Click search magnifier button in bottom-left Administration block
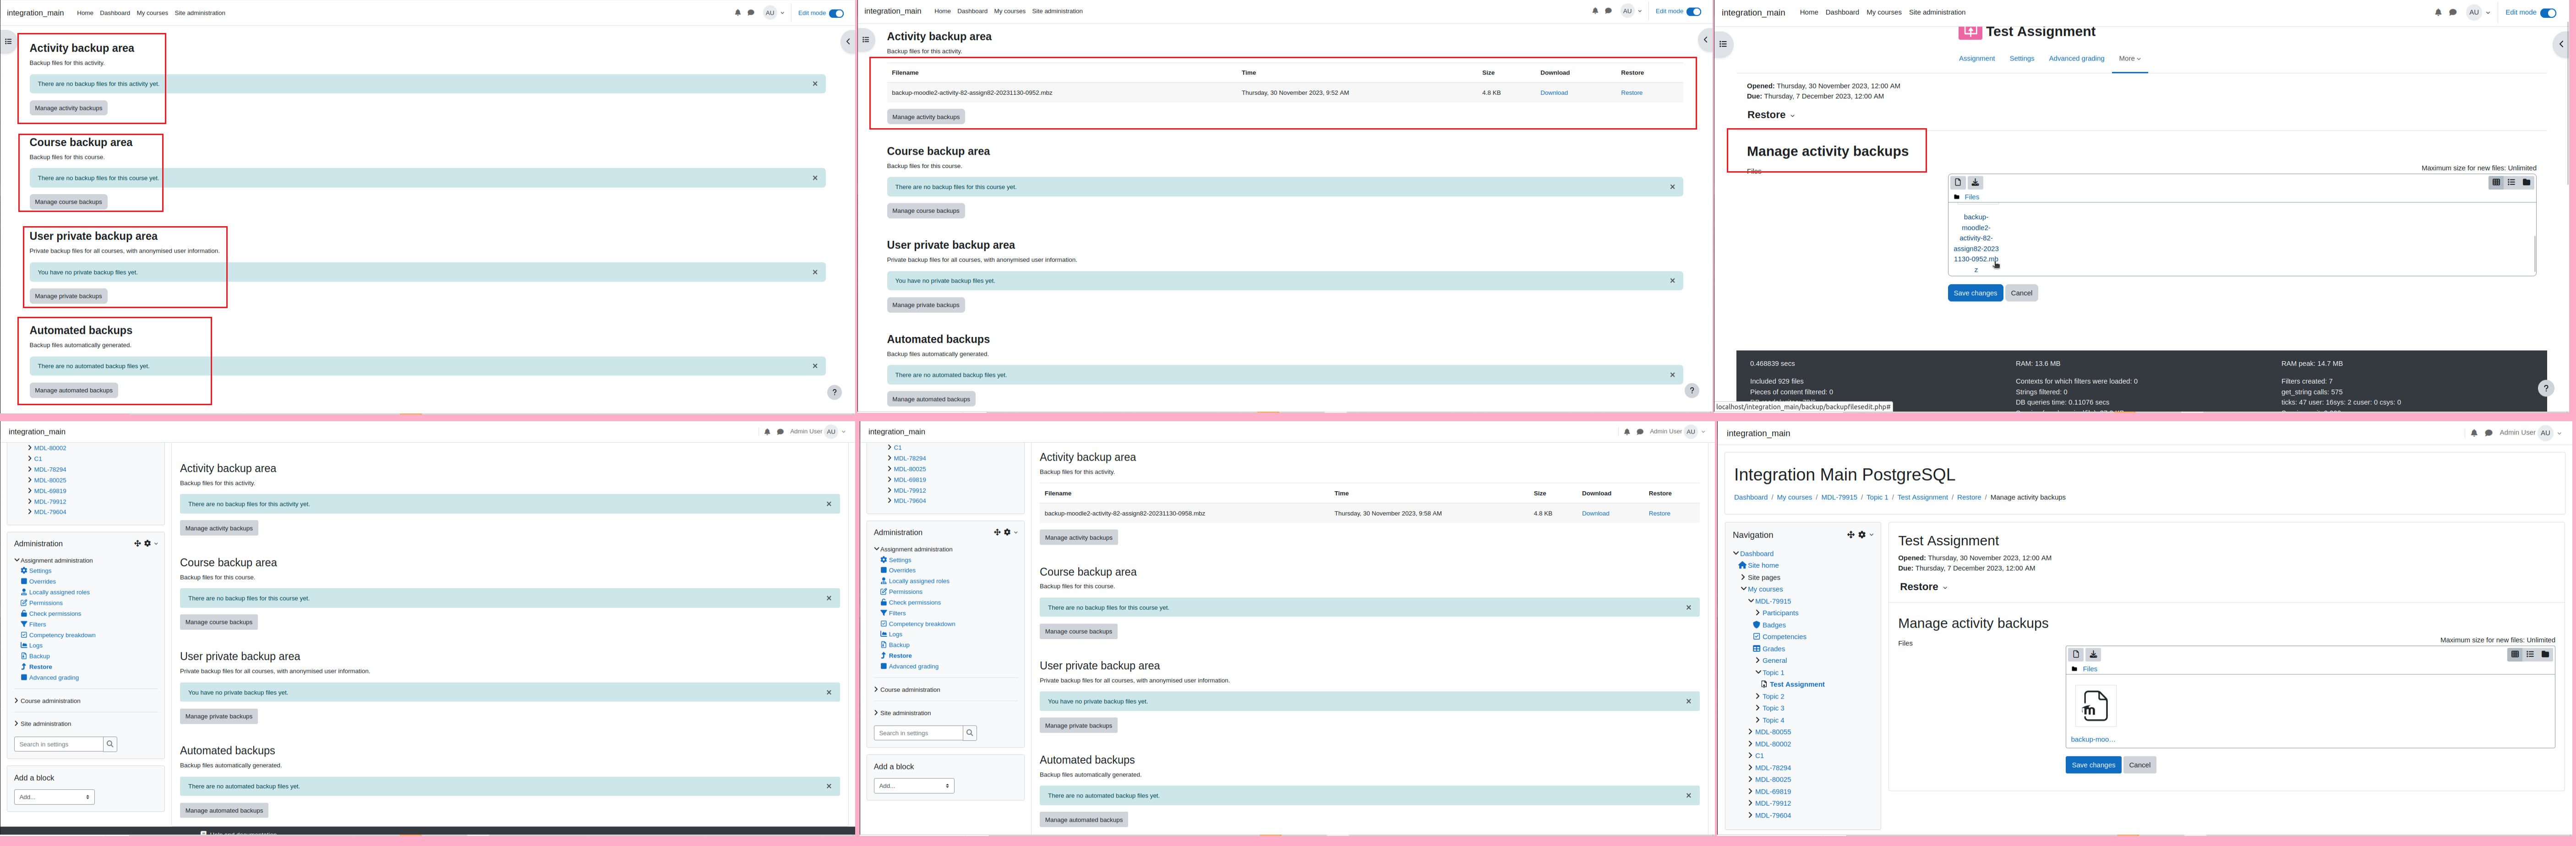The image size is (2576, 846). point(110,744)
